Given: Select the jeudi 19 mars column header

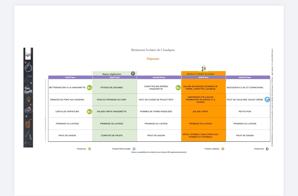Looking at the screenshot, I should [x=203, y=77].
